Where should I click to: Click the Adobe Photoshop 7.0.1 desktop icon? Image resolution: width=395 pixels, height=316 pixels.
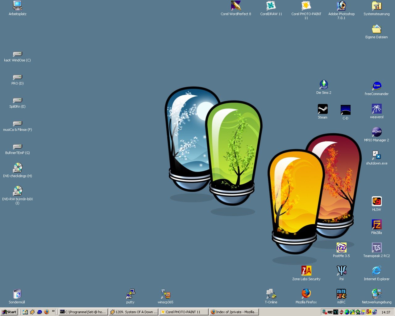point(341,6)
